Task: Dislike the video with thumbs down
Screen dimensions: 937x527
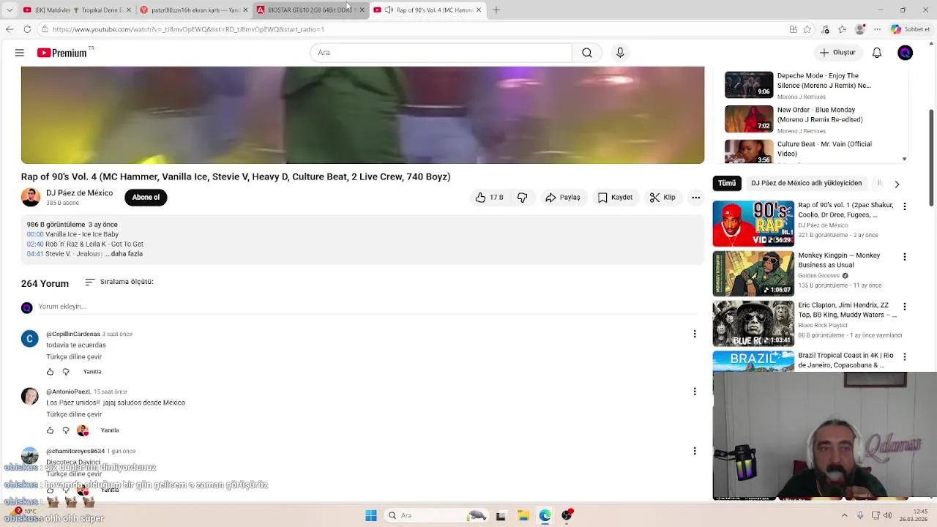Action: [x=522, y=198]
